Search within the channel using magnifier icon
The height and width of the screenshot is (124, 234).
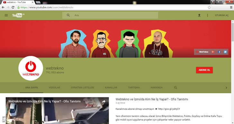click(x=175, y=87)
